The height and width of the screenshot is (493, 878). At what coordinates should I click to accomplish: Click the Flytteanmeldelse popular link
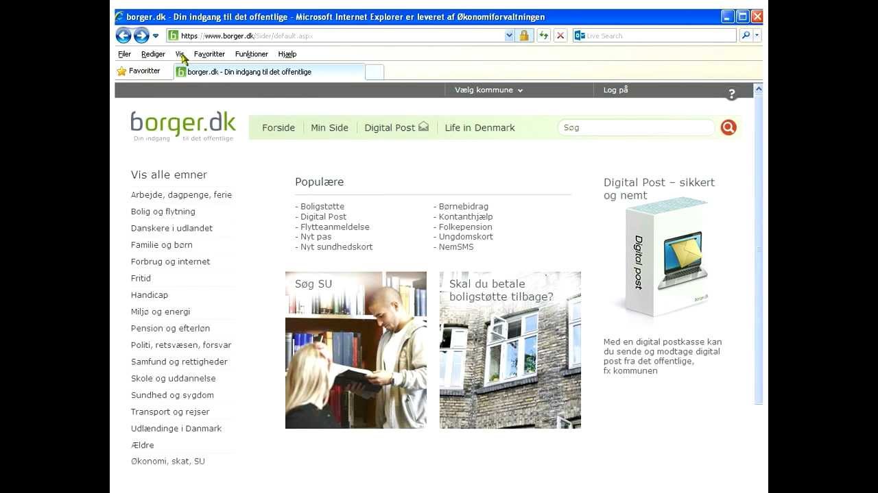(x=335, y=227)
